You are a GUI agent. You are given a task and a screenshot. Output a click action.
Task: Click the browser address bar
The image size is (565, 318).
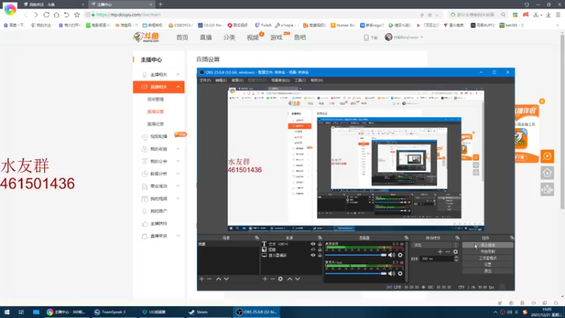(x=252, y=15)
